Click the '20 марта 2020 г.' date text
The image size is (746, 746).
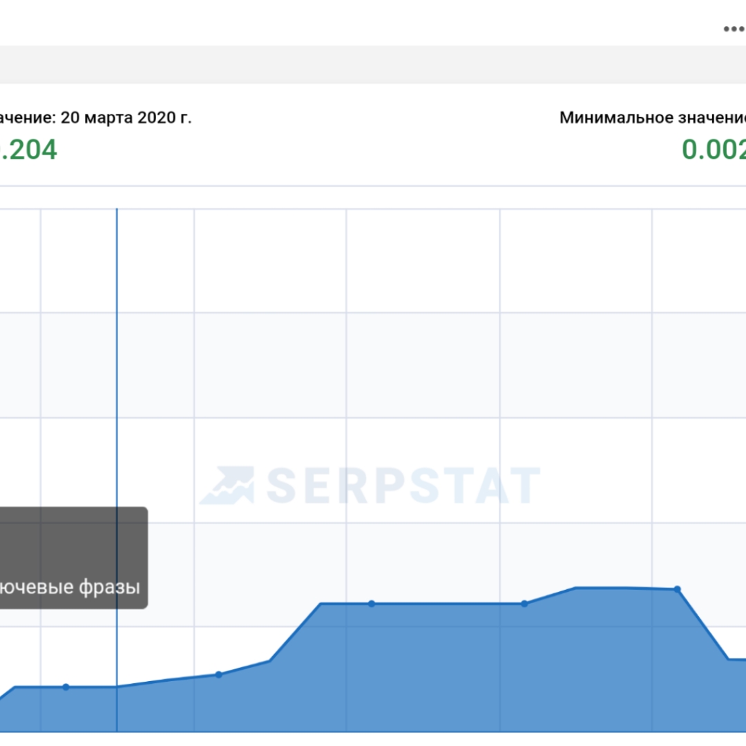click(126, 117)
